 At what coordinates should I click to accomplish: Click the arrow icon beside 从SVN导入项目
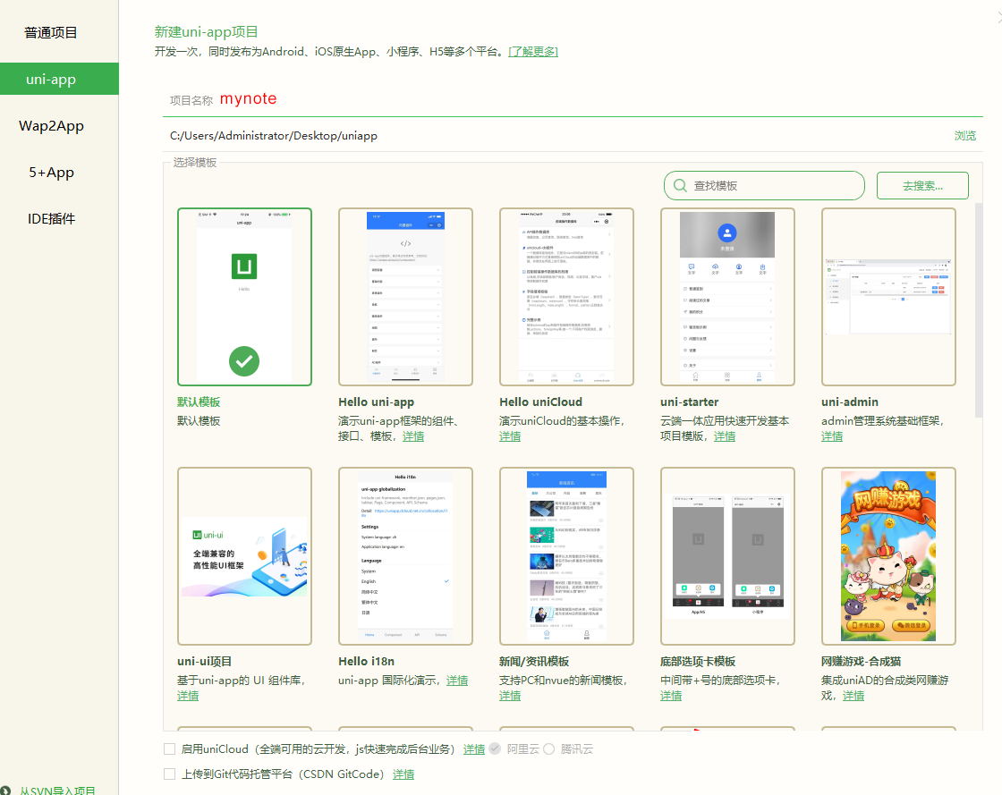[x=5, y=791]
